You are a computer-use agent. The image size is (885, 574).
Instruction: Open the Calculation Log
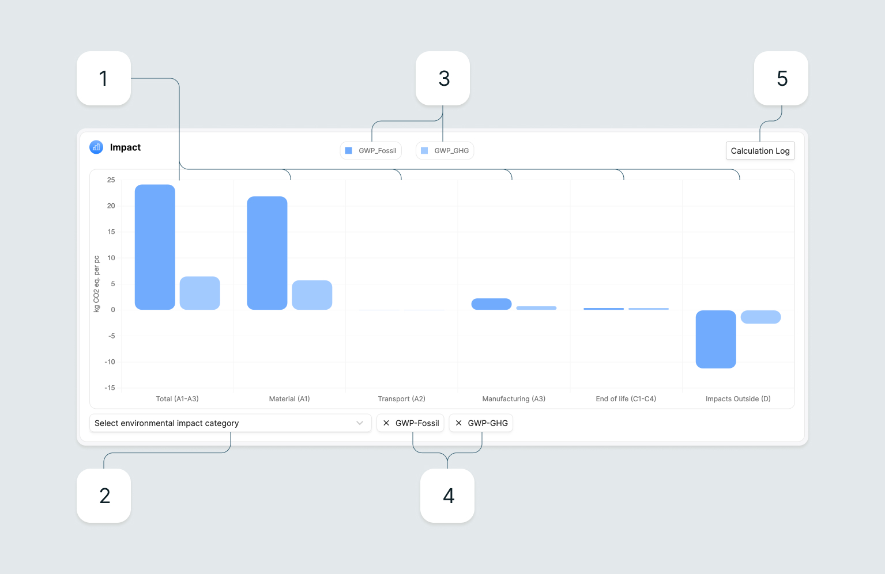(760, 151)
